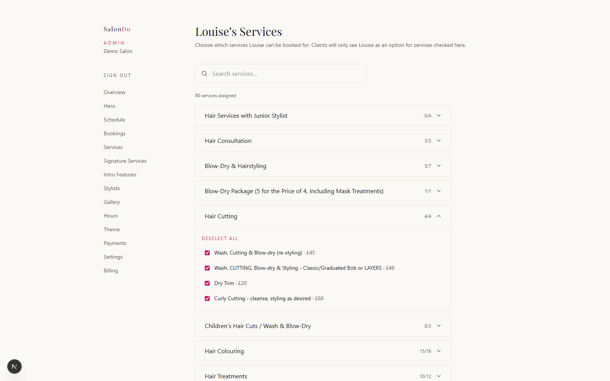610x381 pixels.
Task: Click Deselect All in Hair Cutting
Action: 220,239
